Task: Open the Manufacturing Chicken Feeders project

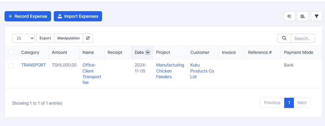Action: click(x=170, y=71)
